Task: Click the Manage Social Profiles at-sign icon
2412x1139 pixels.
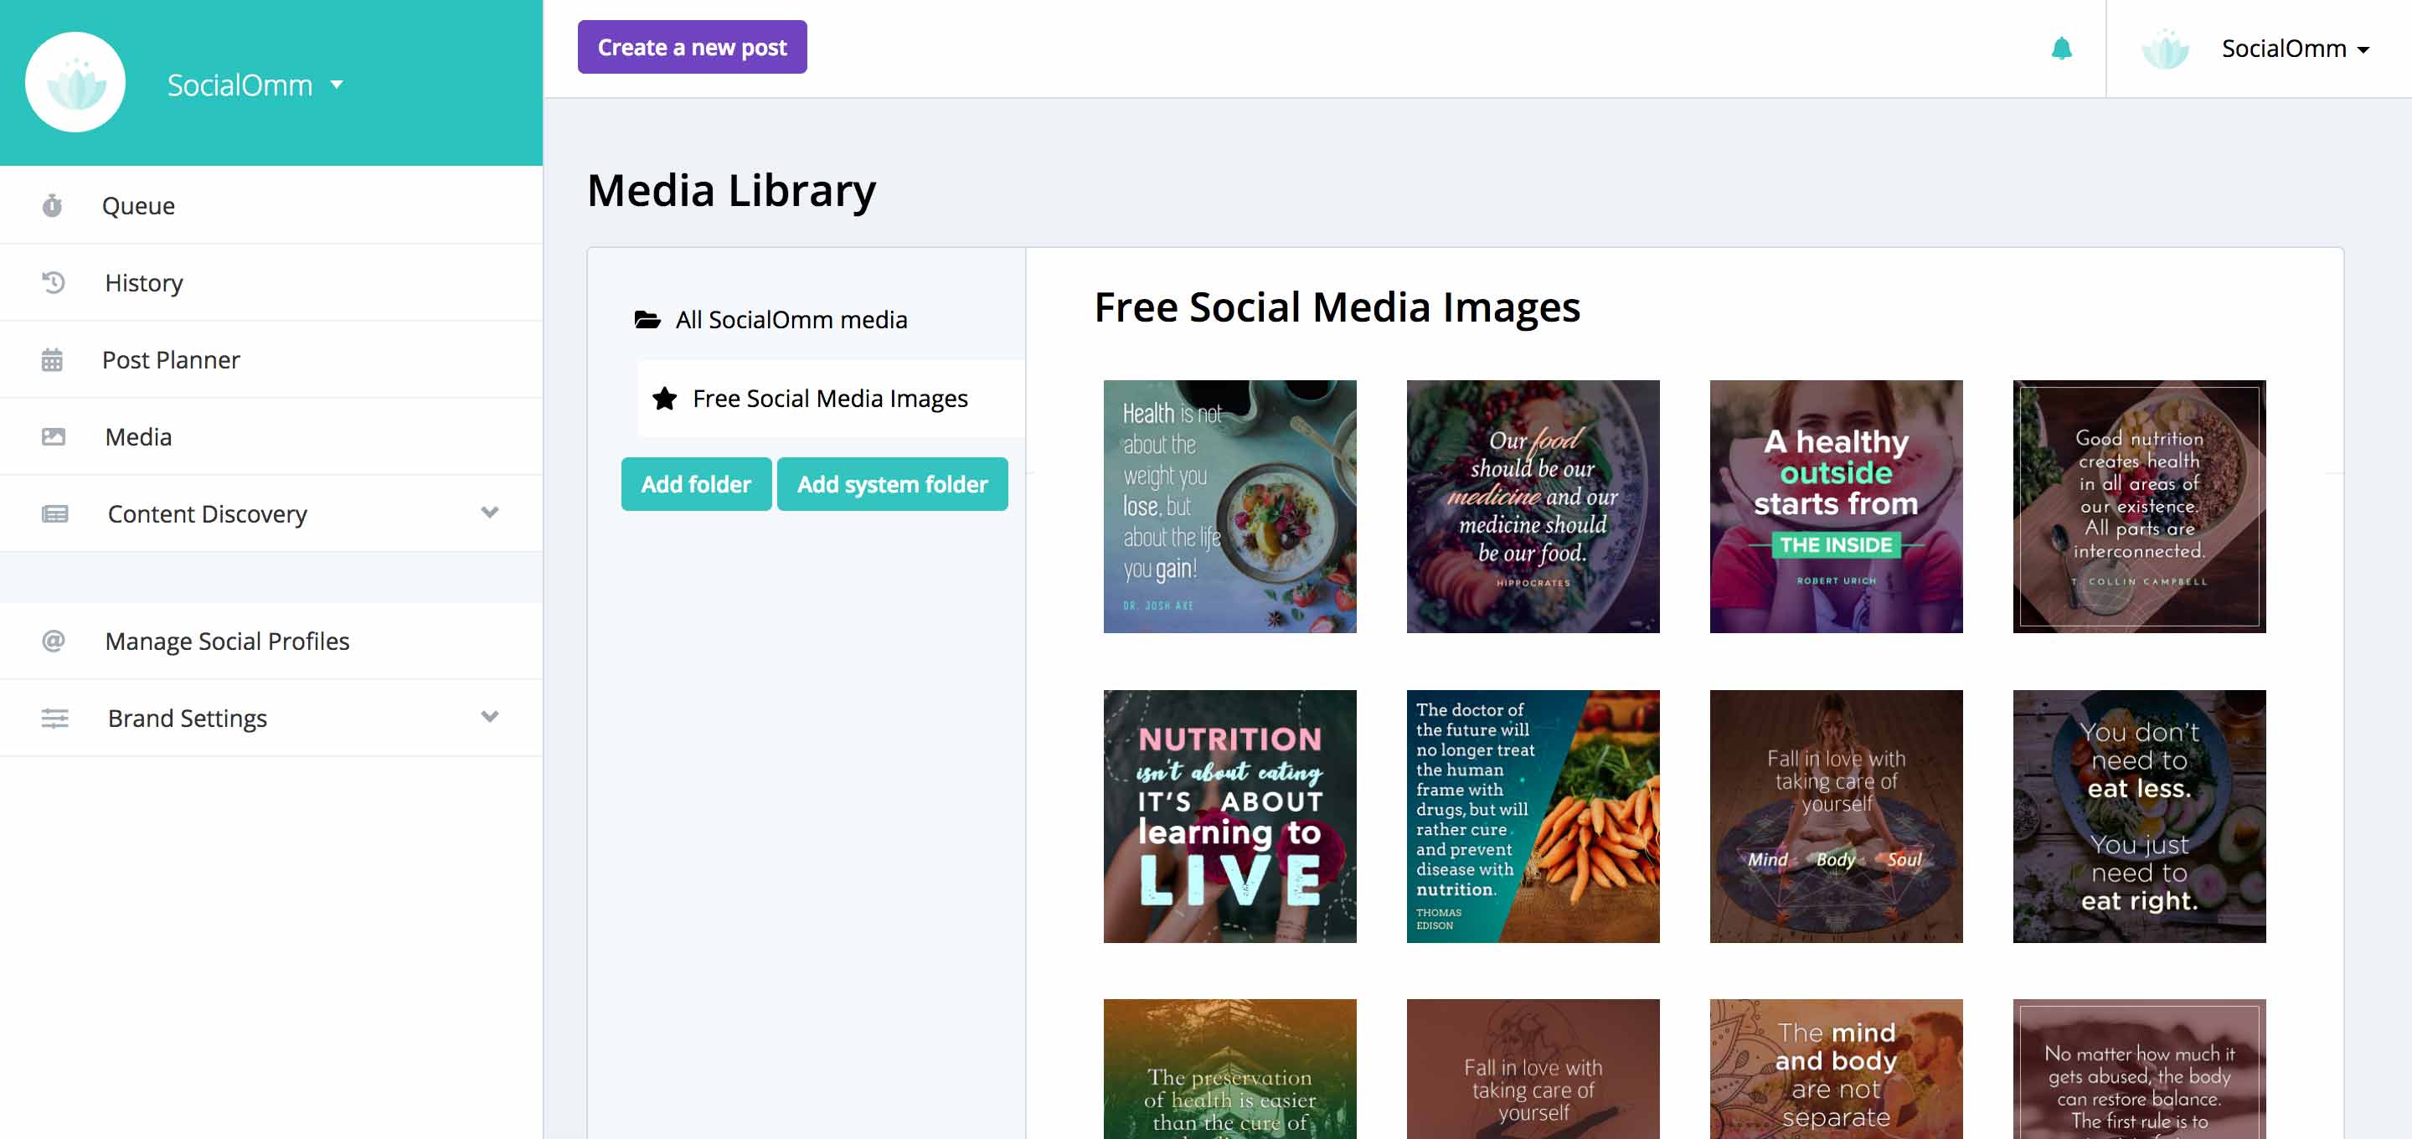Action: point(54,641)
